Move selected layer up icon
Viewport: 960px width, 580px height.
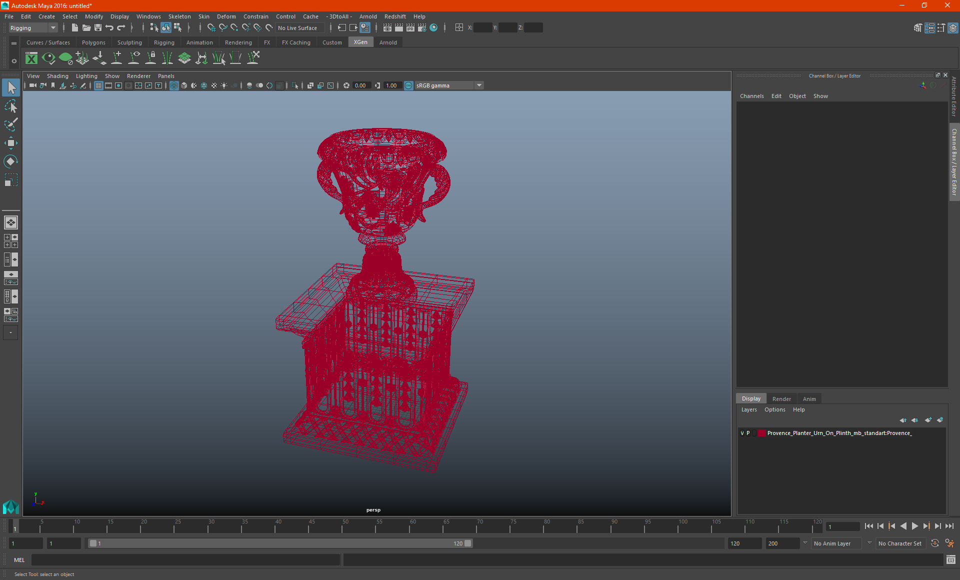pos(903,420)
